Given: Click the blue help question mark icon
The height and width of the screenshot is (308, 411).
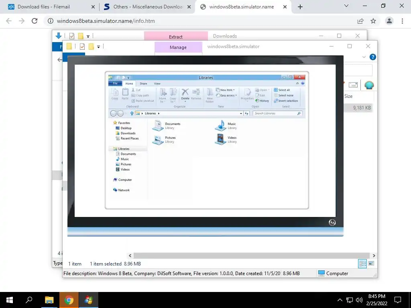Looking at the screenshot, I should click(x=372, y=57).
